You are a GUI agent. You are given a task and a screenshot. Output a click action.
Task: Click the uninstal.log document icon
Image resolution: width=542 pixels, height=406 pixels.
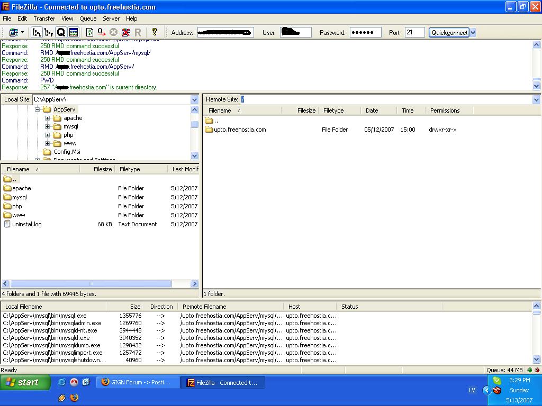(7, 224)
